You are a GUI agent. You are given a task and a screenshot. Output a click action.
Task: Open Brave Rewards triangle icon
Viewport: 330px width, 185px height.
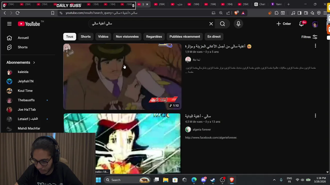pos(243,13)
